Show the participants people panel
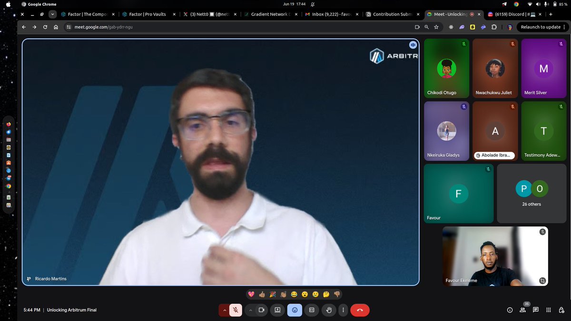This screenshot has height=321, width=571. 522,310
